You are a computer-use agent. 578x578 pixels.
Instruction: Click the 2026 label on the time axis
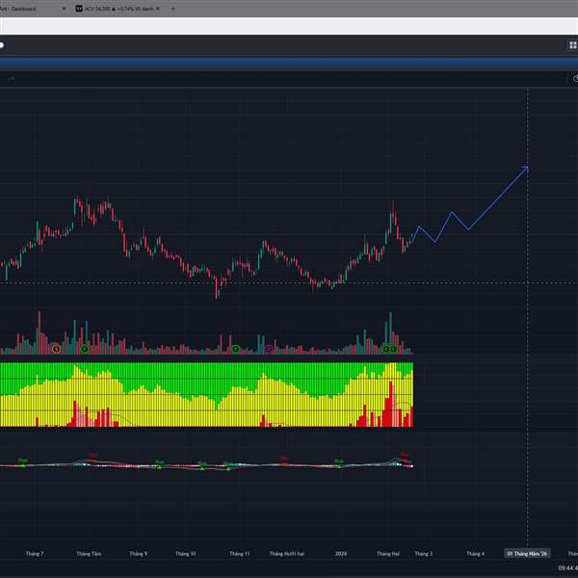coord(341,554)
